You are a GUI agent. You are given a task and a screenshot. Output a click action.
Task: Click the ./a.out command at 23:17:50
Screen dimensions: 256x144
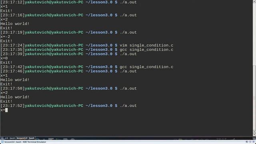click(x=128, y=88)
